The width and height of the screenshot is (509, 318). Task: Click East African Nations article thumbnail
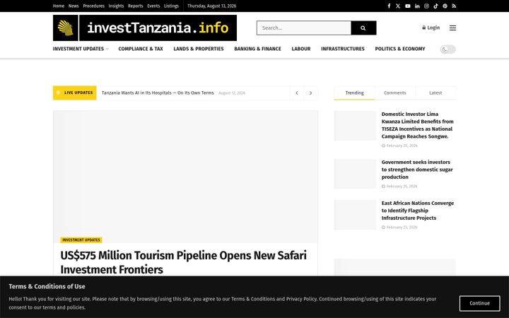click(355, 215)
